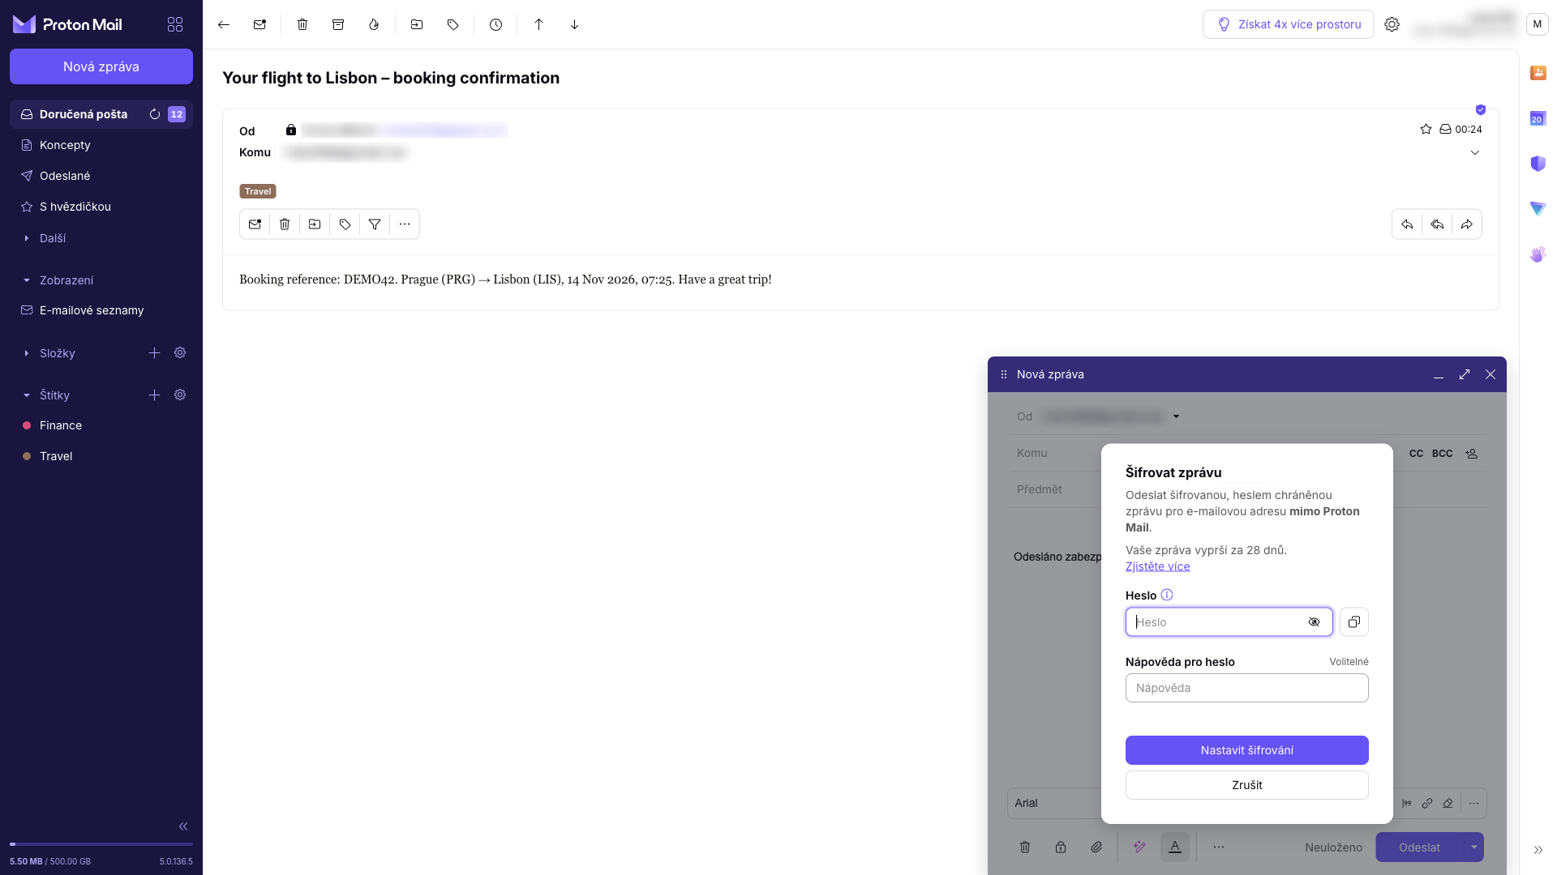
Task: Copy the password with copy icon
Action: [x=1353, y=622]
